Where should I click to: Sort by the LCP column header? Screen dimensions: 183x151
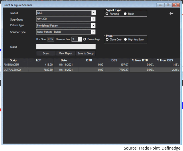coord(41,60)
